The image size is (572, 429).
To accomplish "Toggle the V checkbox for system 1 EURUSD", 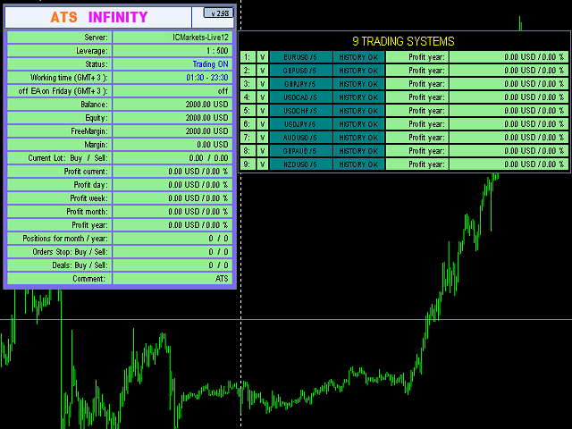I will point(262,57).
